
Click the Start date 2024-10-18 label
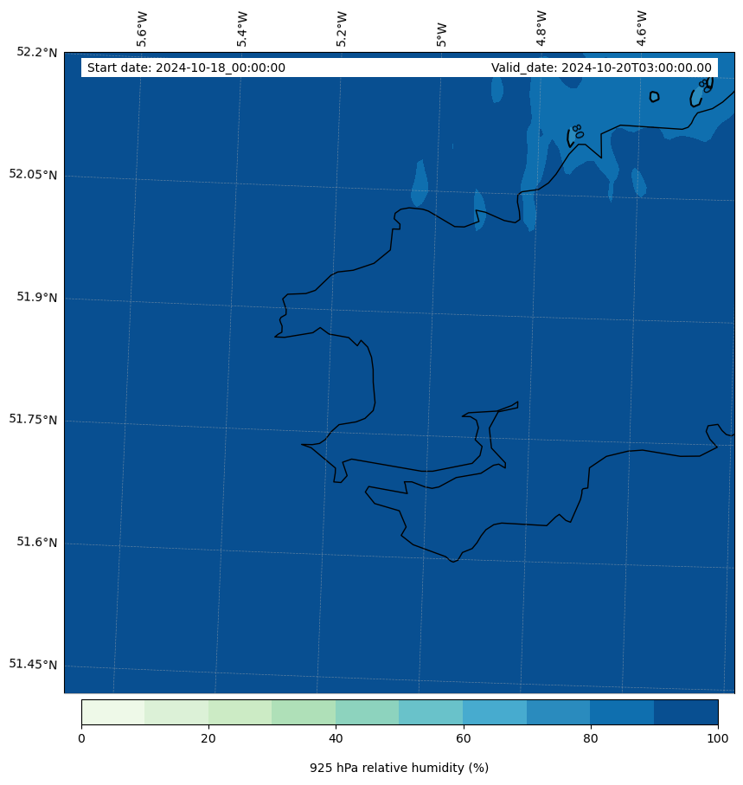186,68
